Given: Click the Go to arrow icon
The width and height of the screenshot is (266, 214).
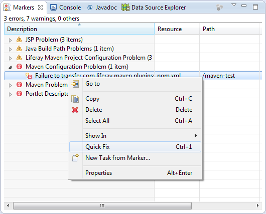Looking at the screenshot, I should [x=75, y=84].
